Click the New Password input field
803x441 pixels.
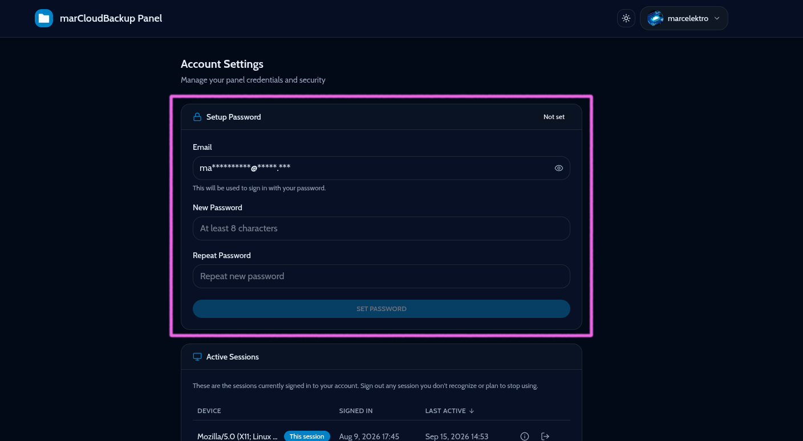coord(381,228)
